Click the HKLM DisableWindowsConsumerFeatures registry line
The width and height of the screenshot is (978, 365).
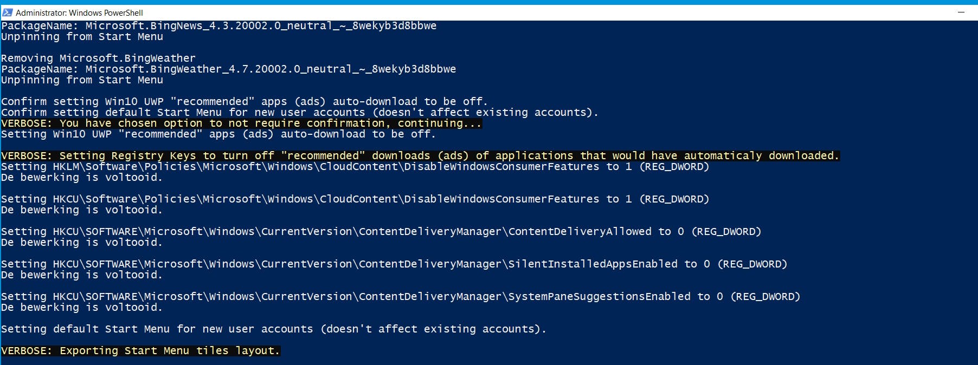[355, 167]
